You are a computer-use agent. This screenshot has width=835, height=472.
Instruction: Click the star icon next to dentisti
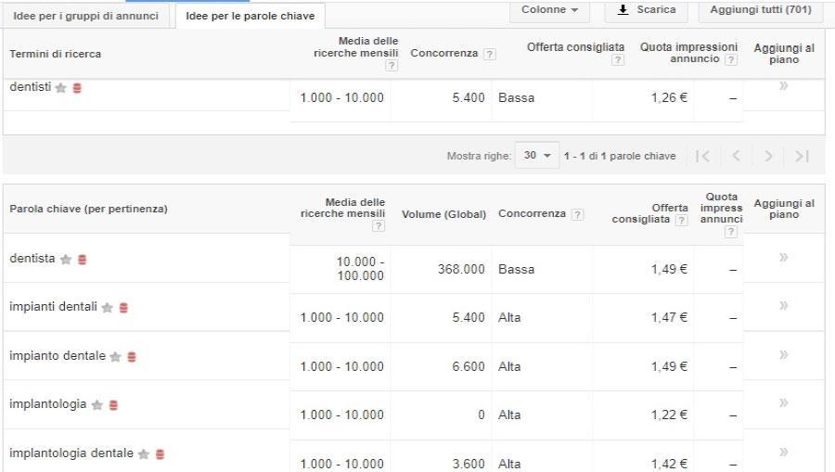(x=61, y=88)
